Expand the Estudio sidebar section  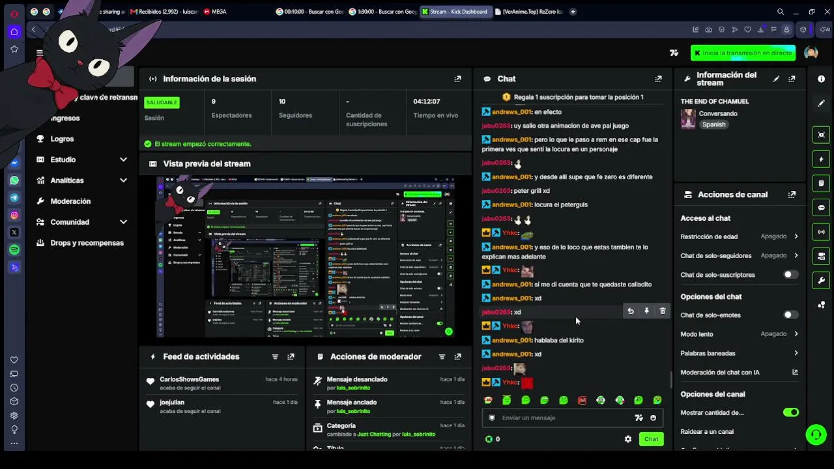(x=123, y=160)
